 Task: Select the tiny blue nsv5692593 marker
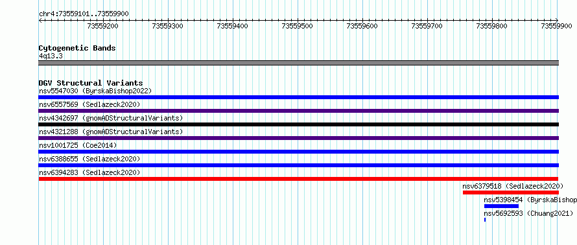pyautogui.click(x=485, y=220)
